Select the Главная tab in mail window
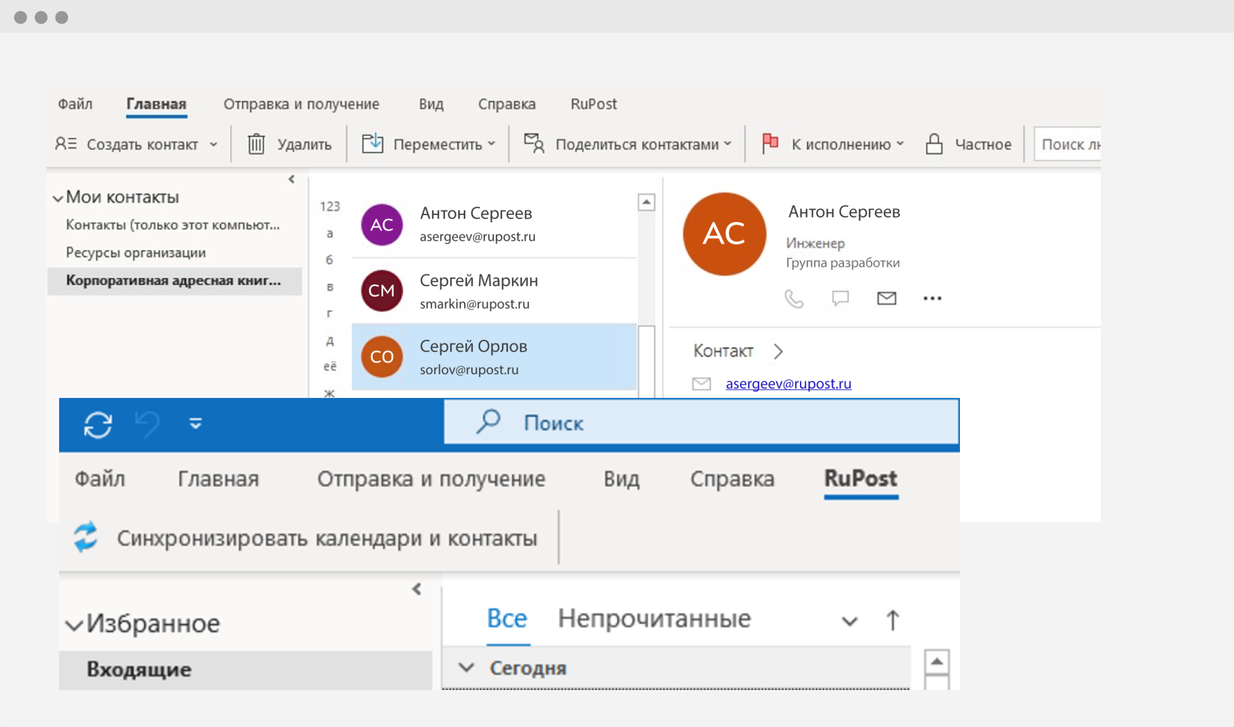 coord(218,479)
